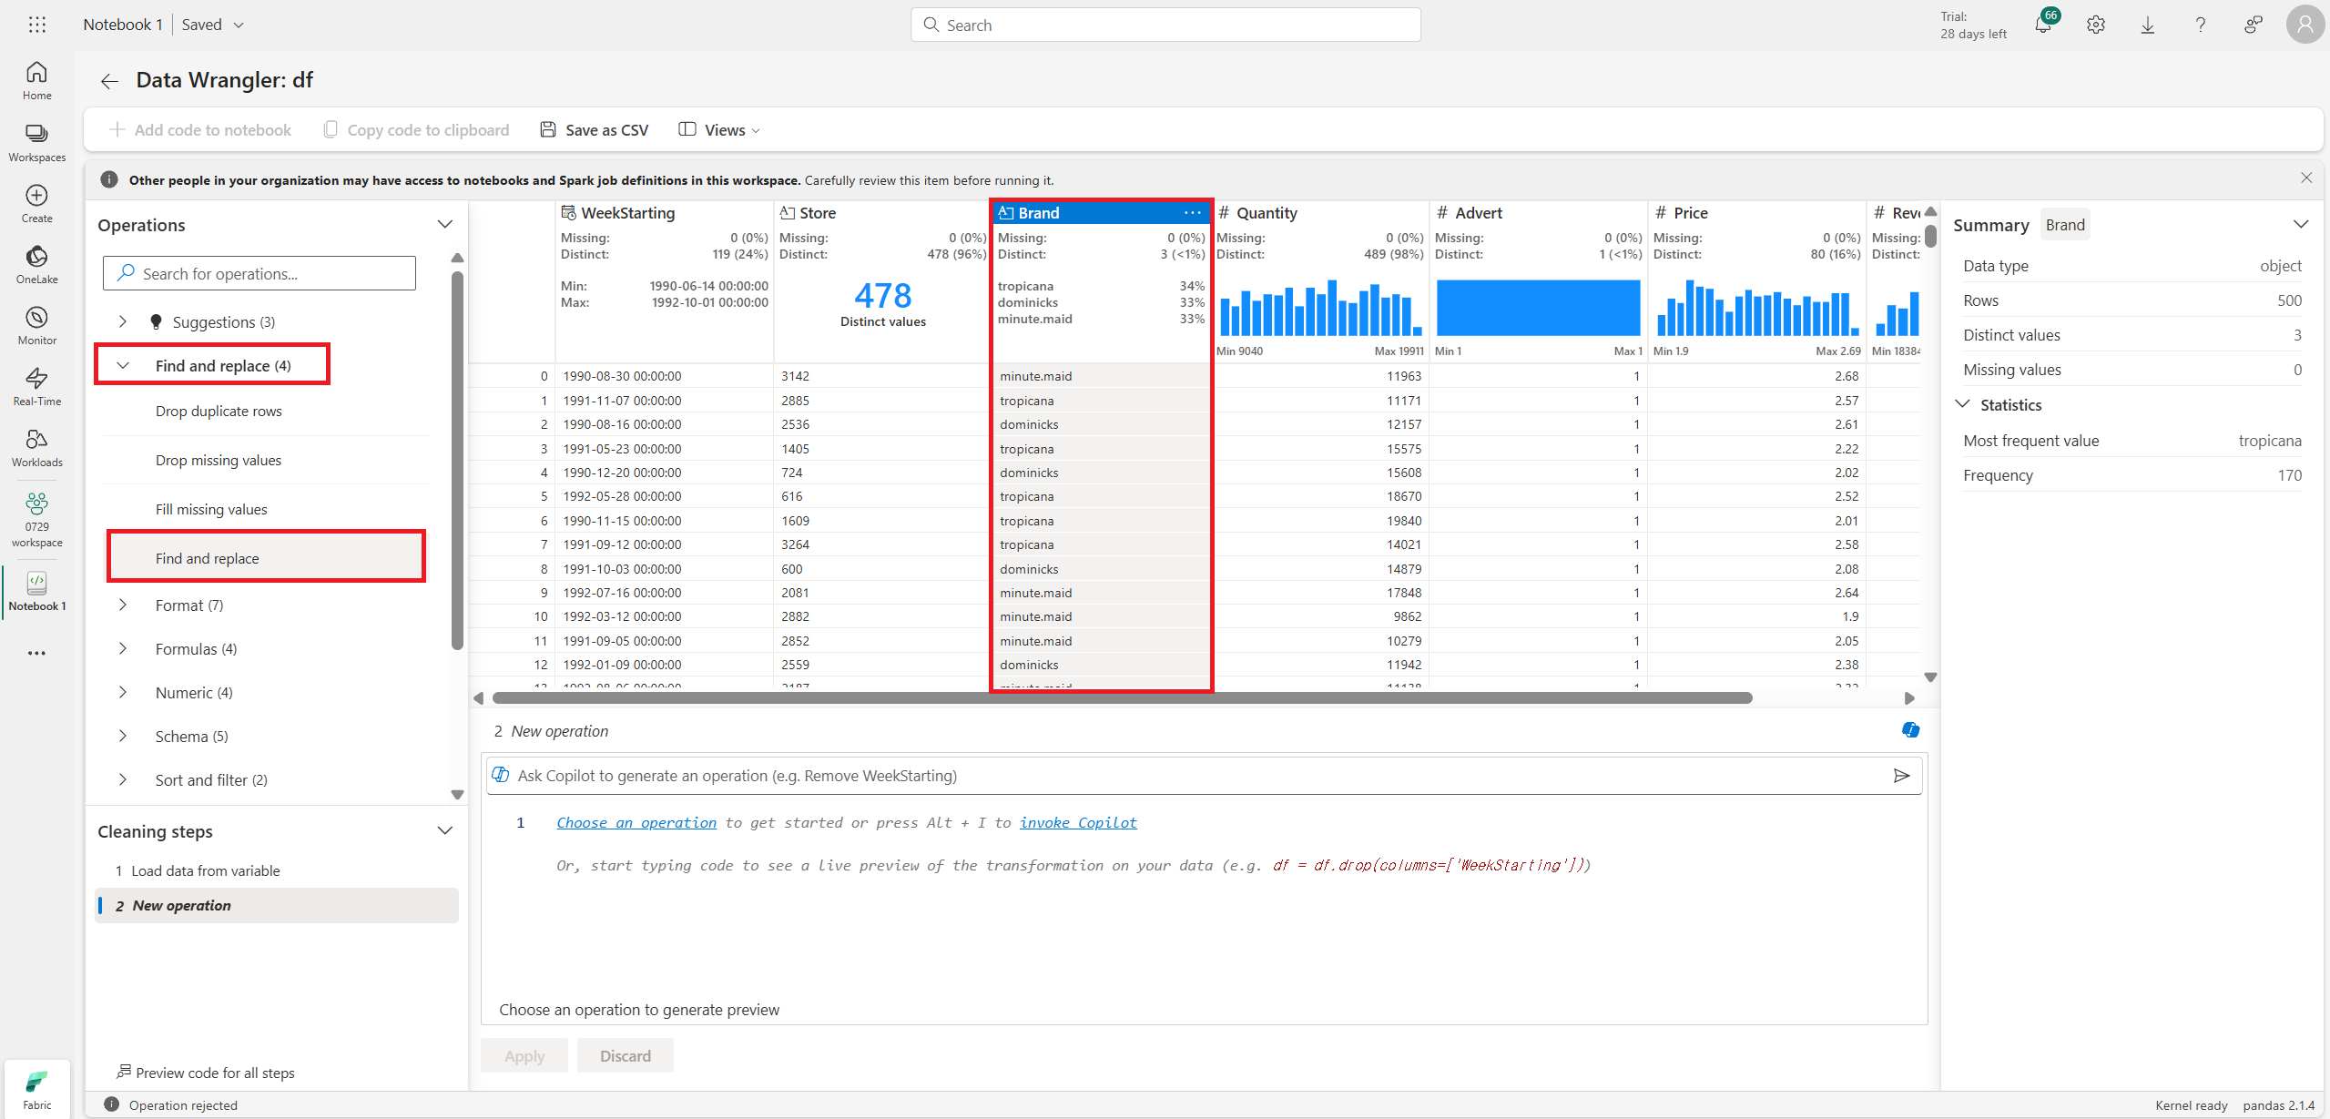The width and height of the screenshot is (2330, 1119).
Task: Click Save as CSV
Action: (595, 130)
